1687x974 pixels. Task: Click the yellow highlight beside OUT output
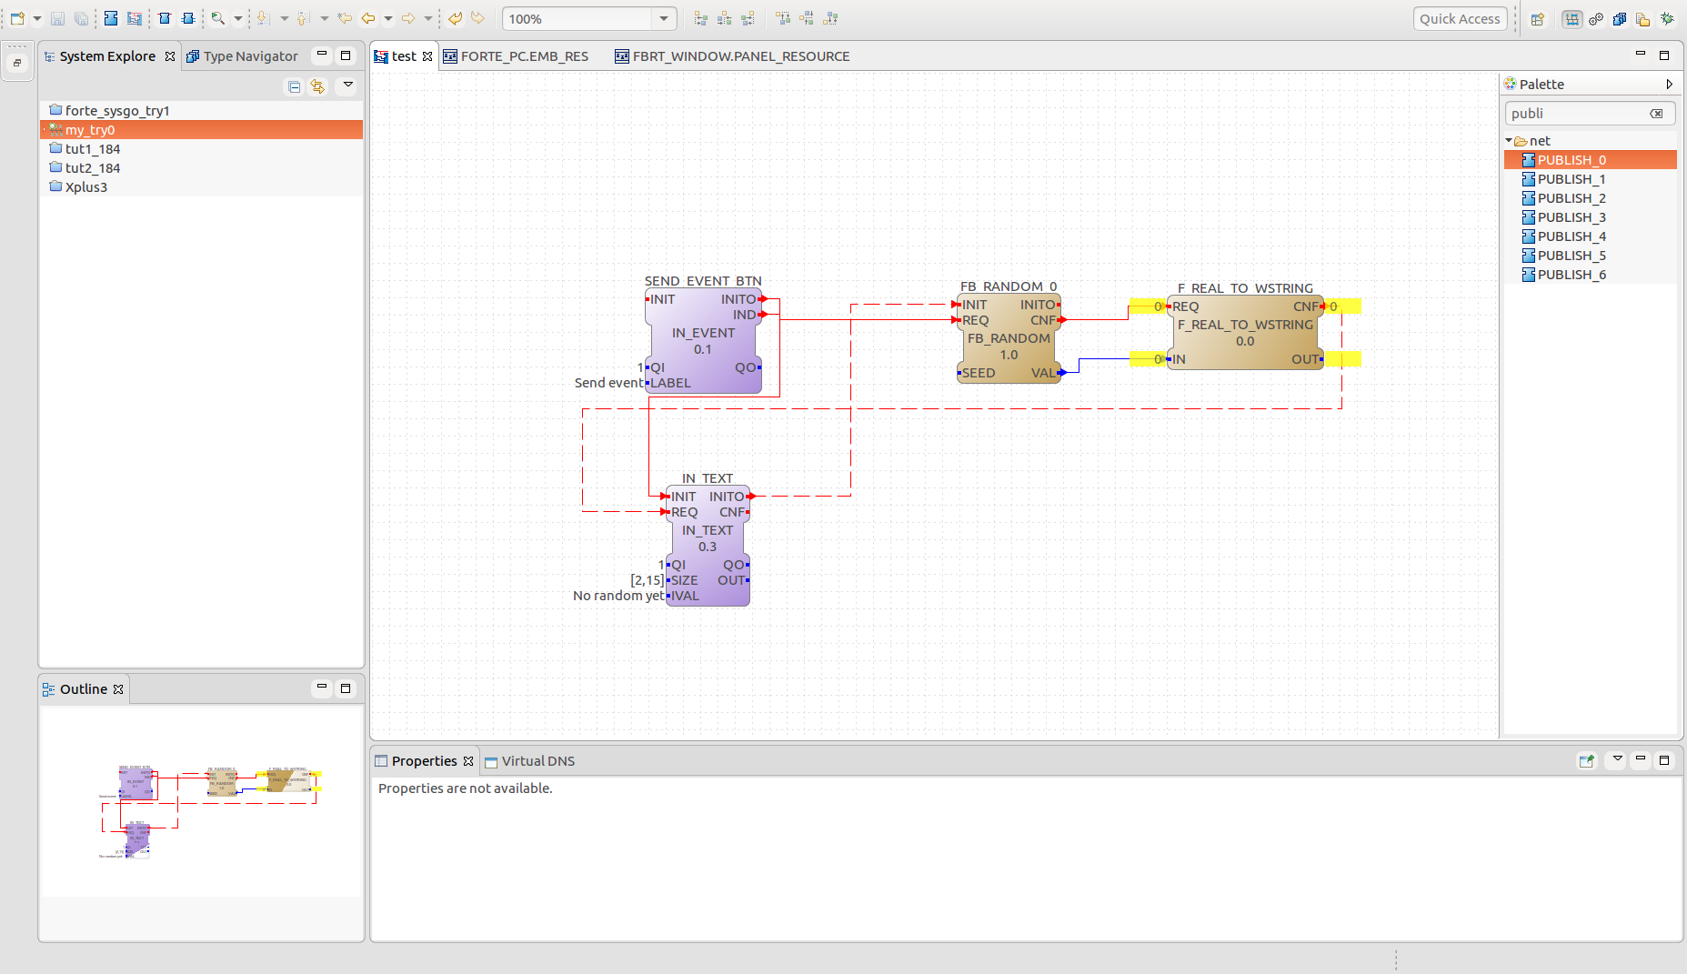pyautogui.click(x=1343, y=359)
